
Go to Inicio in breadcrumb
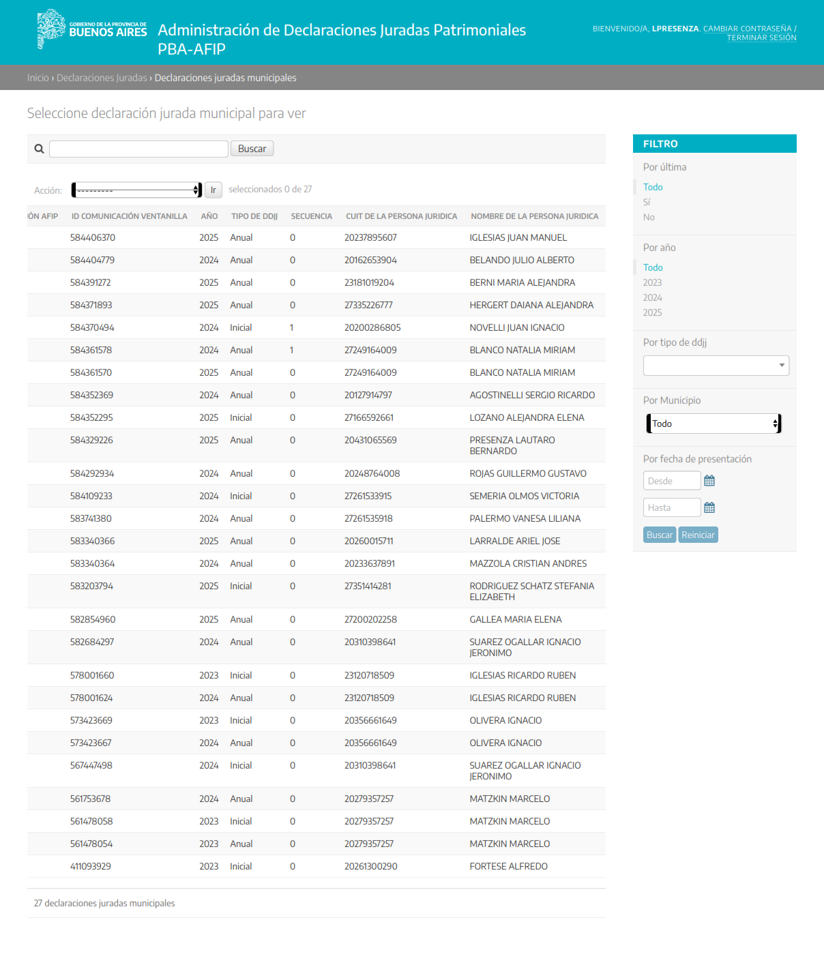click(x=38, y=78)
